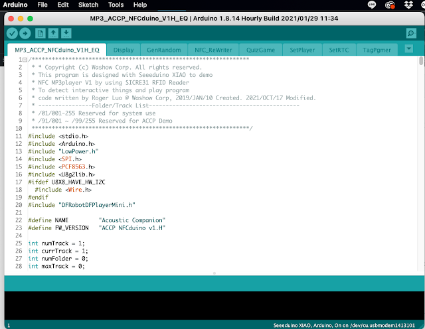
Task: Click the 'To detect interactive things' comment line
Action: [110, 90]
